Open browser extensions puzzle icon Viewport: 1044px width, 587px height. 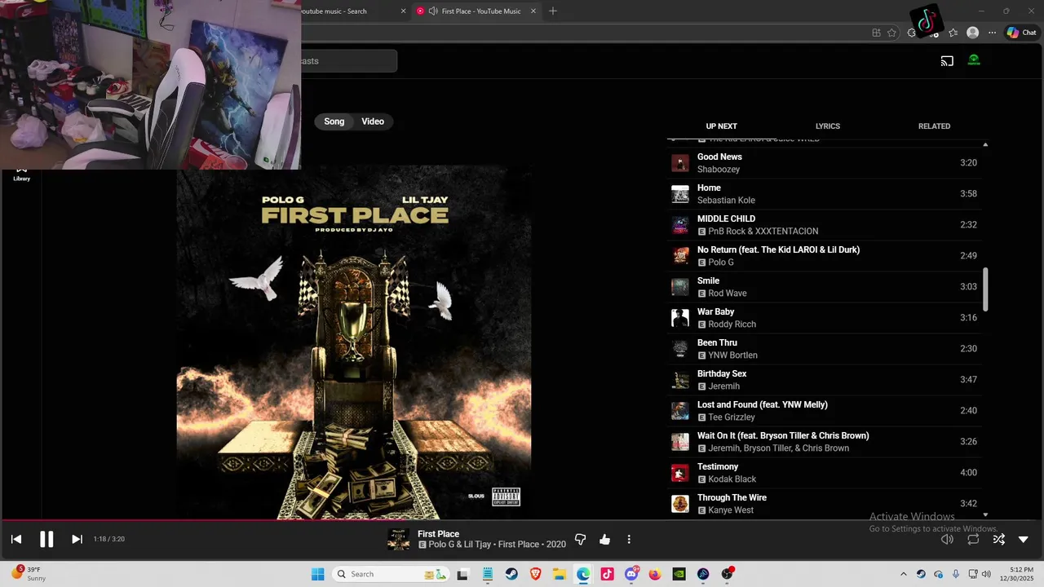[x=912, y=33]
